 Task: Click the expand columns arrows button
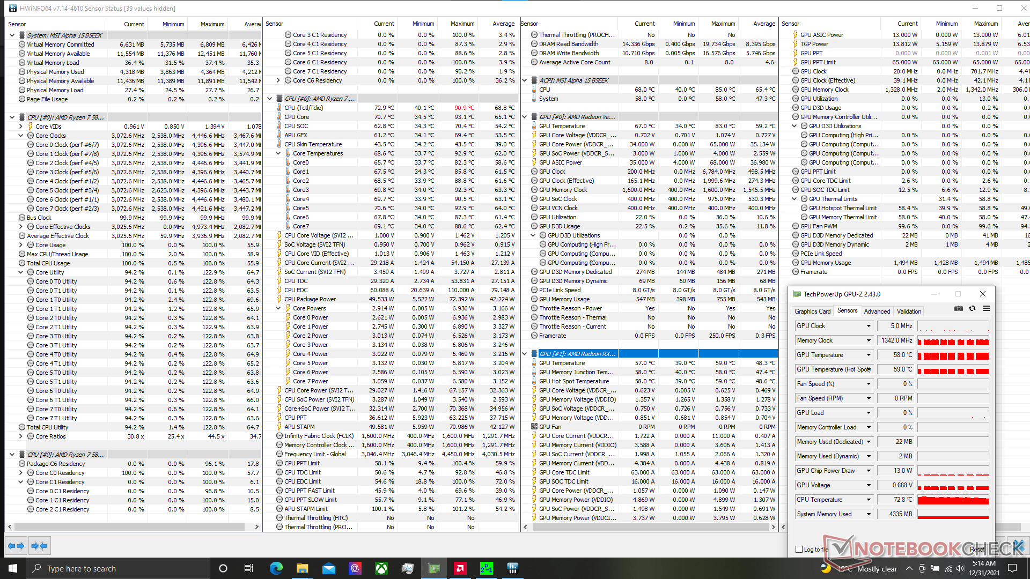click(x=16, y=546)
